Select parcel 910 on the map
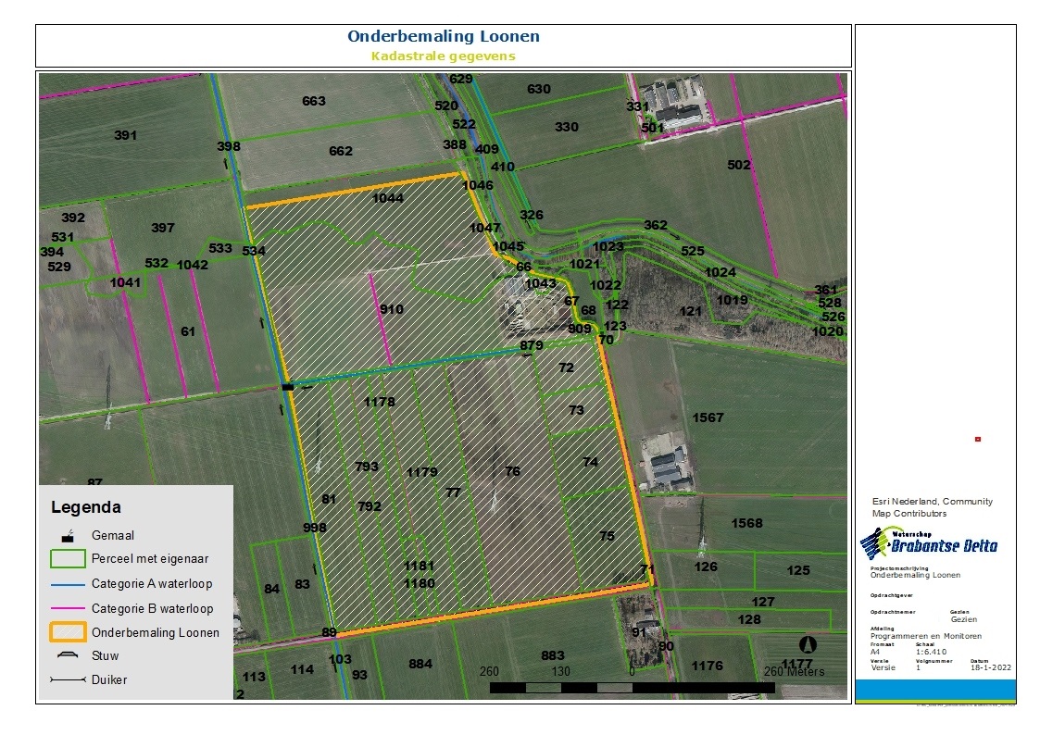This screenshot has height=735, width=1040. [391, 309]
